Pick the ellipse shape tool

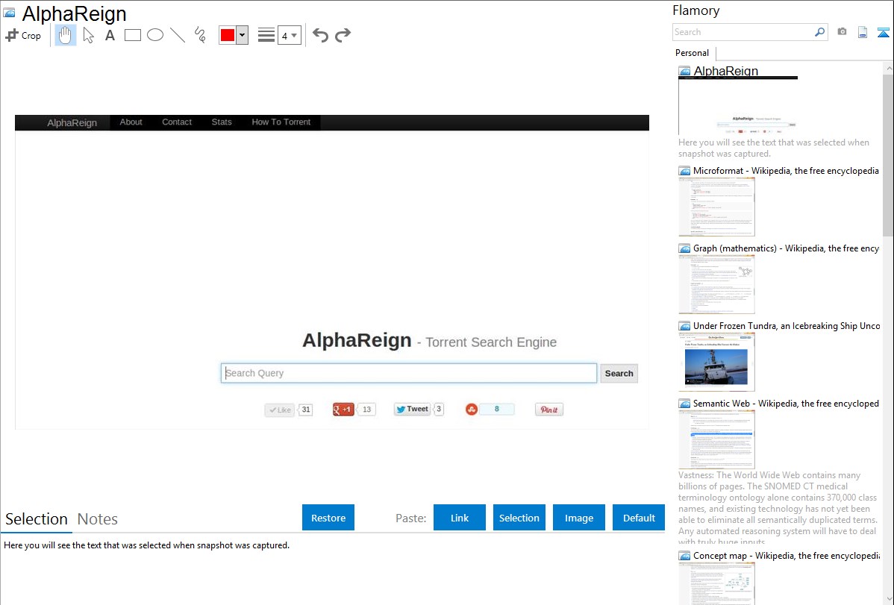pos(155,35)
